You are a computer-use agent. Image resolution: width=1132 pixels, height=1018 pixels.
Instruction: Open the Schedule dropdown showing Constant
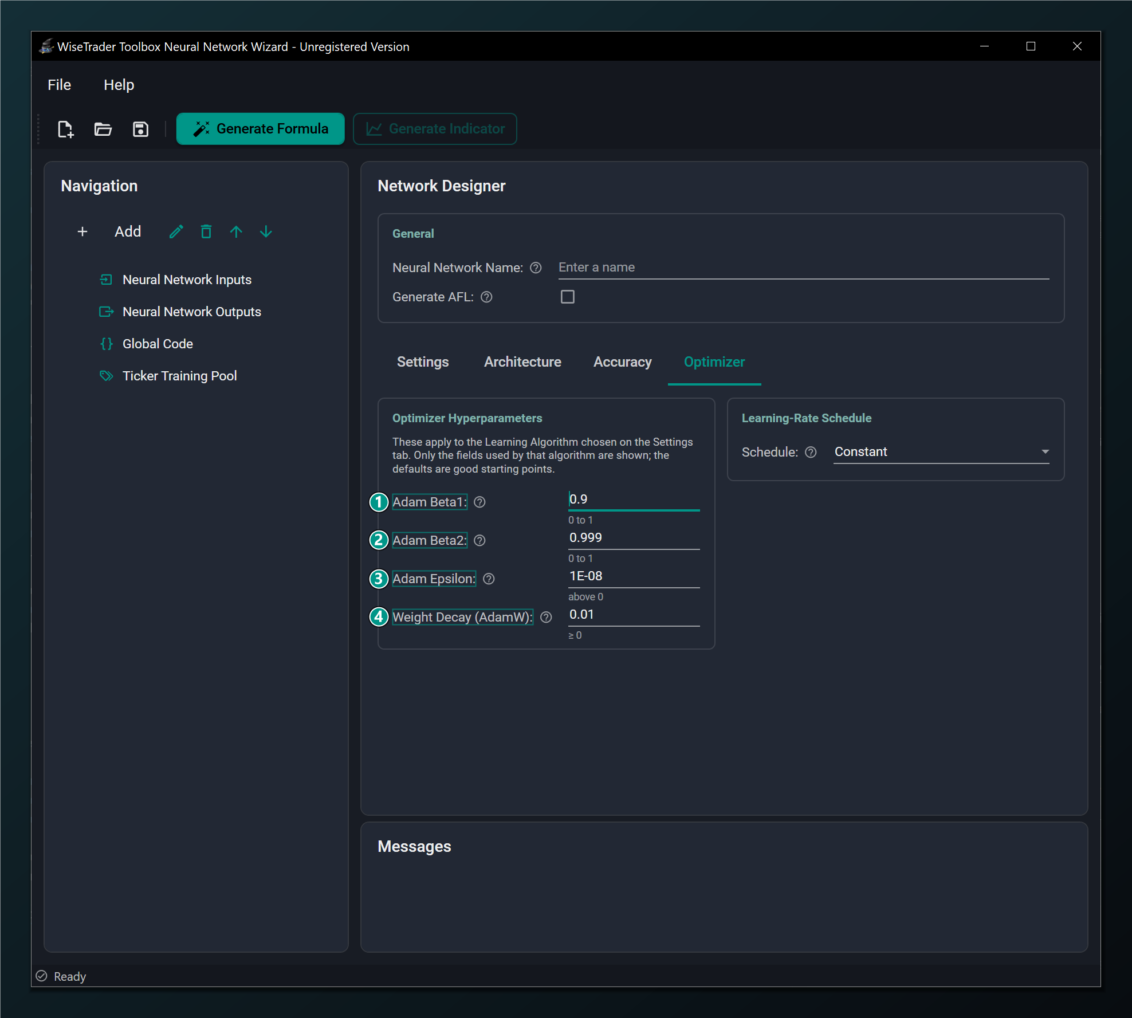point(941,452)
